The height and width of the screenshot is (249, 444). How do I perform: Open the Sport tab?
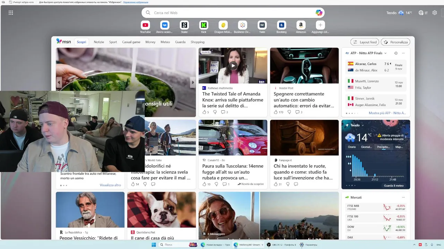coord(113,42)
